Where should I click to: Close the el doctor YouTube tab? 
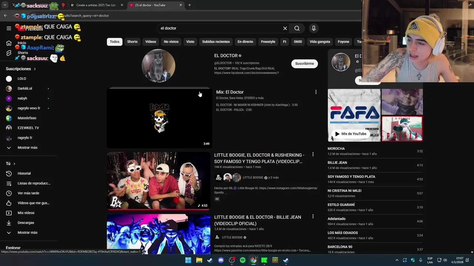coord(181,5)
